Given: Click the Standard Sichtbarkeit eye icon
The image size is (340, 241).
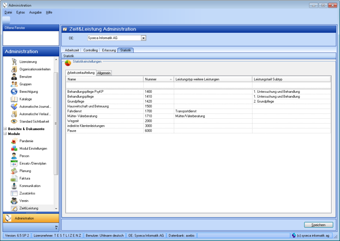Looking at the screenshot, I should tap(14, 121).
